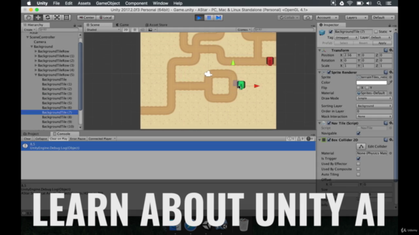Toggle the GameObject active checkbox
The width and height of the screenshot is (419, 235).
click(331, 32)
